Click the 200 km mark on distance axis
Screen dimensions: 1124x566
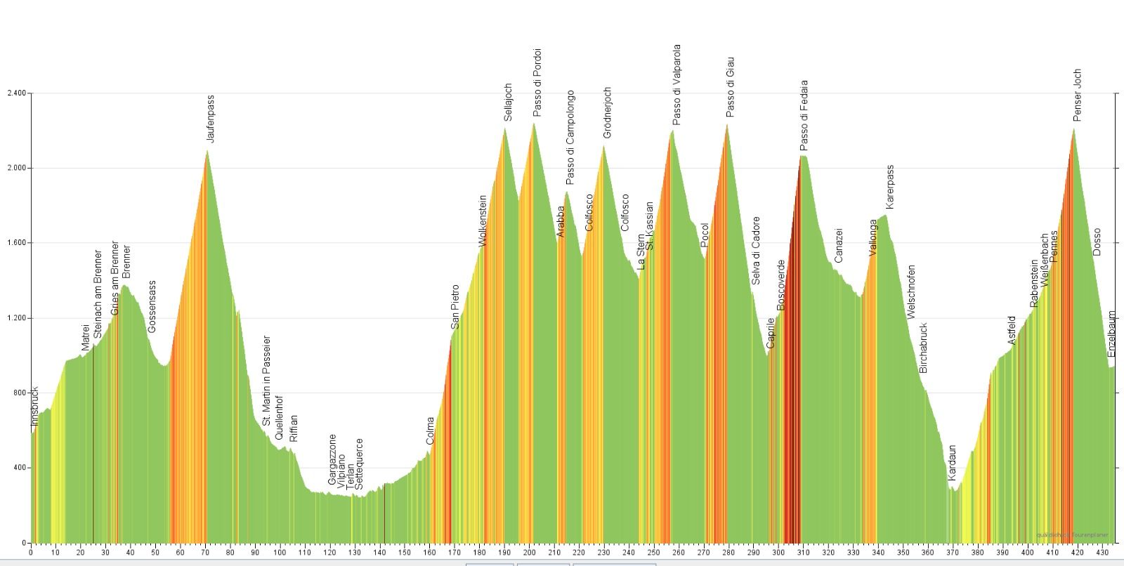[529, 553]
